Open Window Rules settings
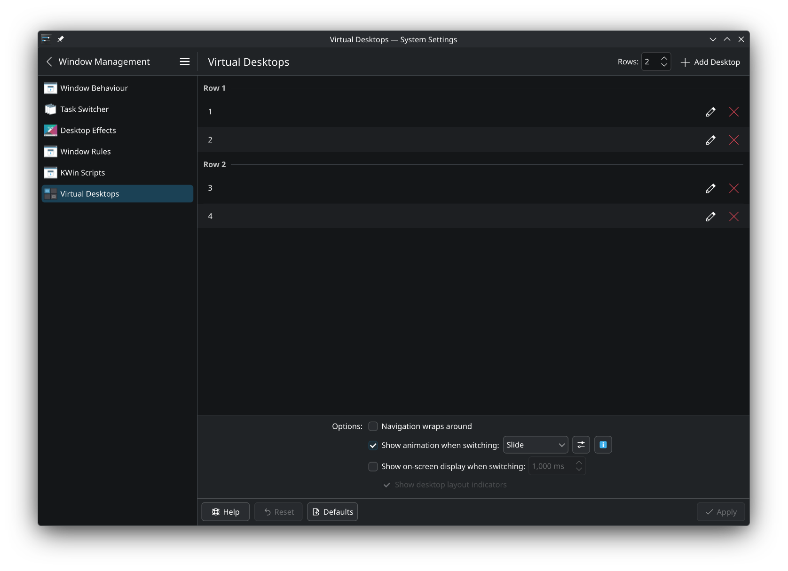Viewport: 788px width, 571px height. [118, 152]
